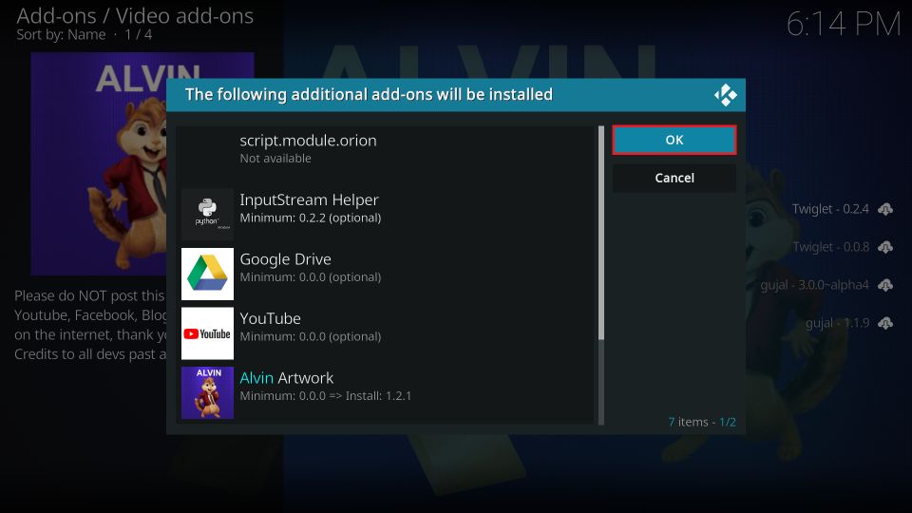912x513 pixels.
Task: Click the Alvin poster in background window
Action: [x=98, y=164]
